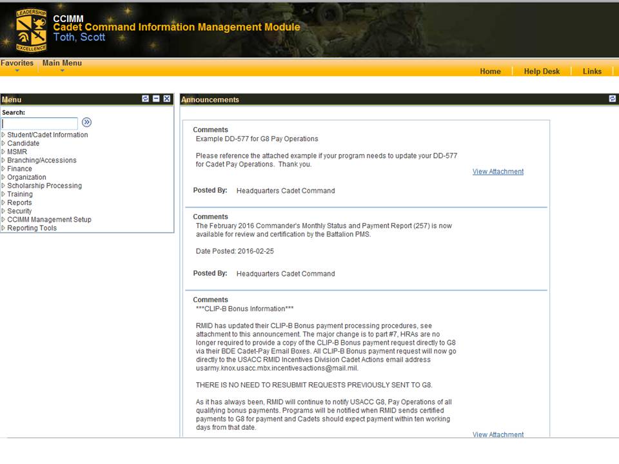Minimize the Menu panel
The height and width of the screenshot is (464, 619).
156,99
